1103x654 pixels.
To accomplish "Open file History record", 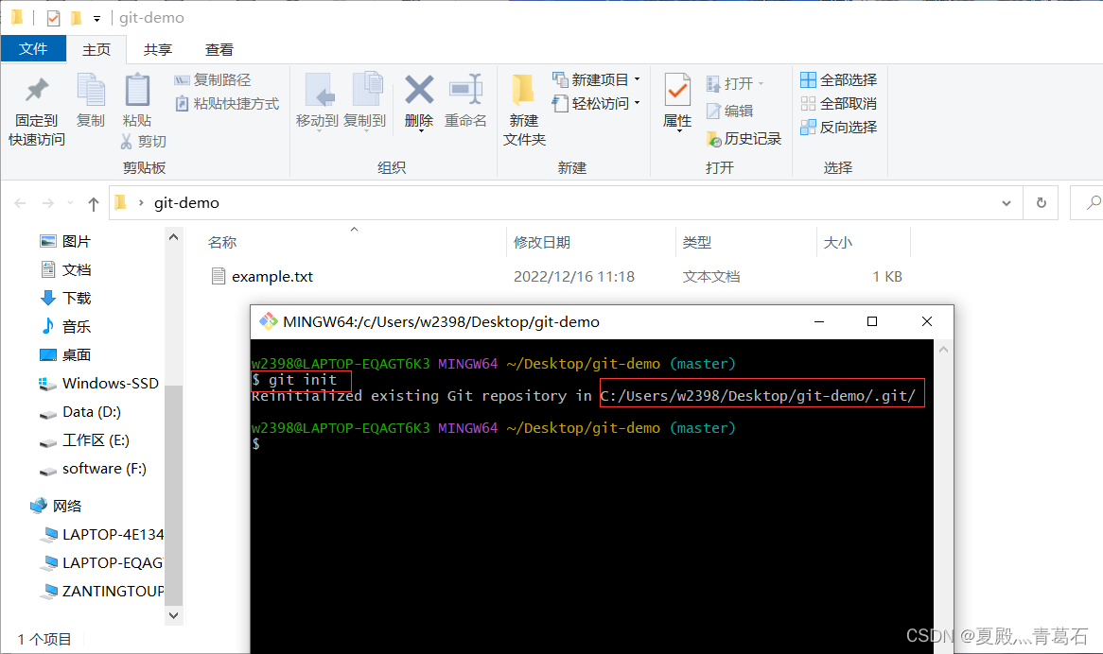I will click(x=744, y=139).
